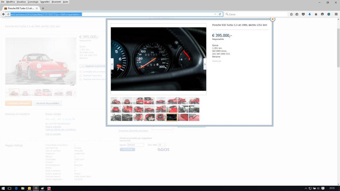This screenshot has height=191, width=340.
Task: Close the photo gallery popup
Action: pos(273,19)
